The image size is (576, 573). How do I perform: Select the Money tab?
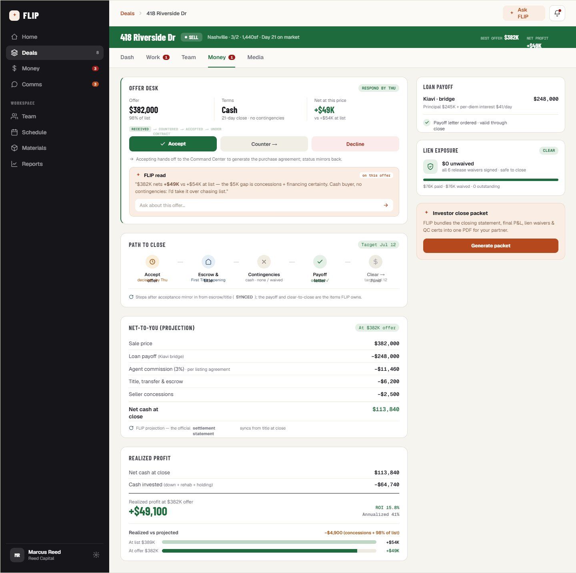pyautogui.click(x=222, y=57)
